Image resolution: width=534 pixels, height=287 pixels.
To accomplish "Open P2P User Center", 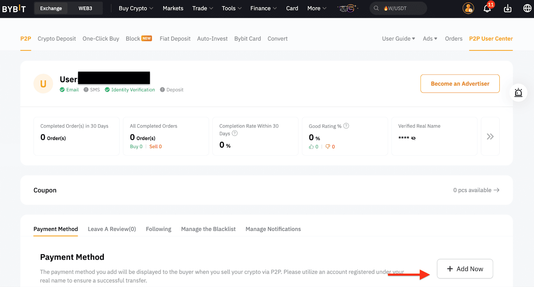I will pos(491,39).
